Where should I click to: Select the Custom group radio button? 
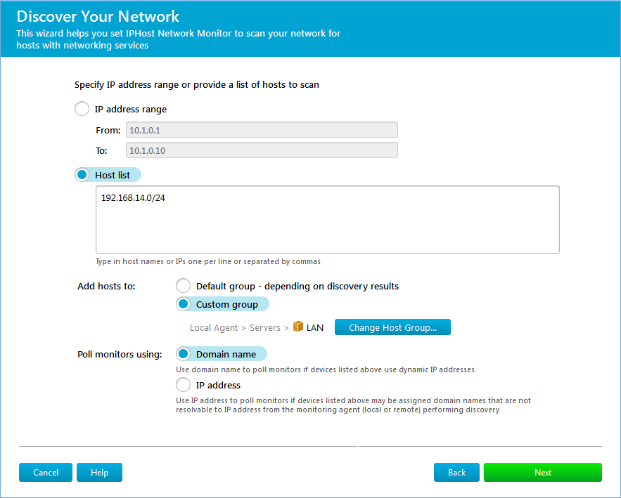pyautogui.click(x=184, y=304)
